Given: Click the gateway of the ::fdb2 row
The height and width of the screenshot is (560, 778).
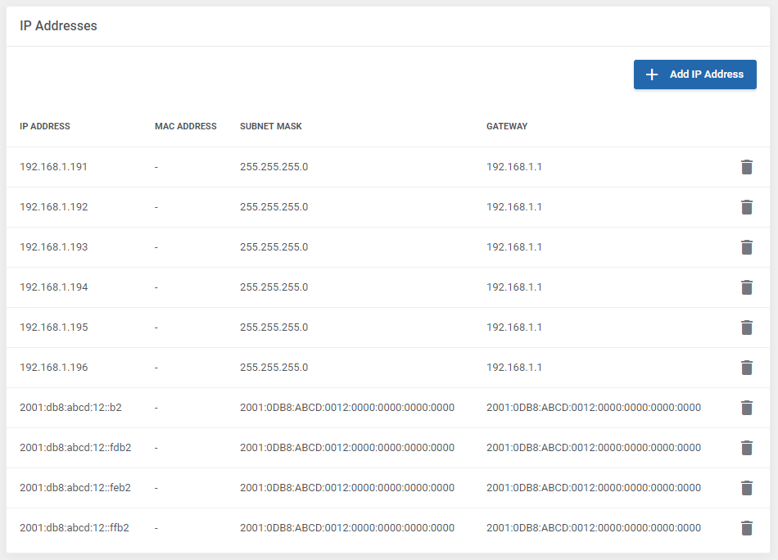Looking at the screenshot, I should [594, 448].
